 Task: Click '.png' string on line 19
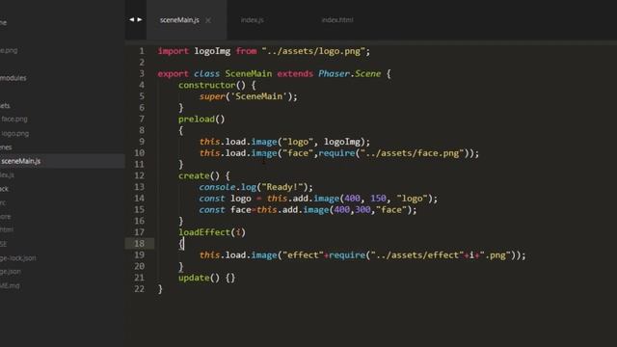tap(495, 254)
